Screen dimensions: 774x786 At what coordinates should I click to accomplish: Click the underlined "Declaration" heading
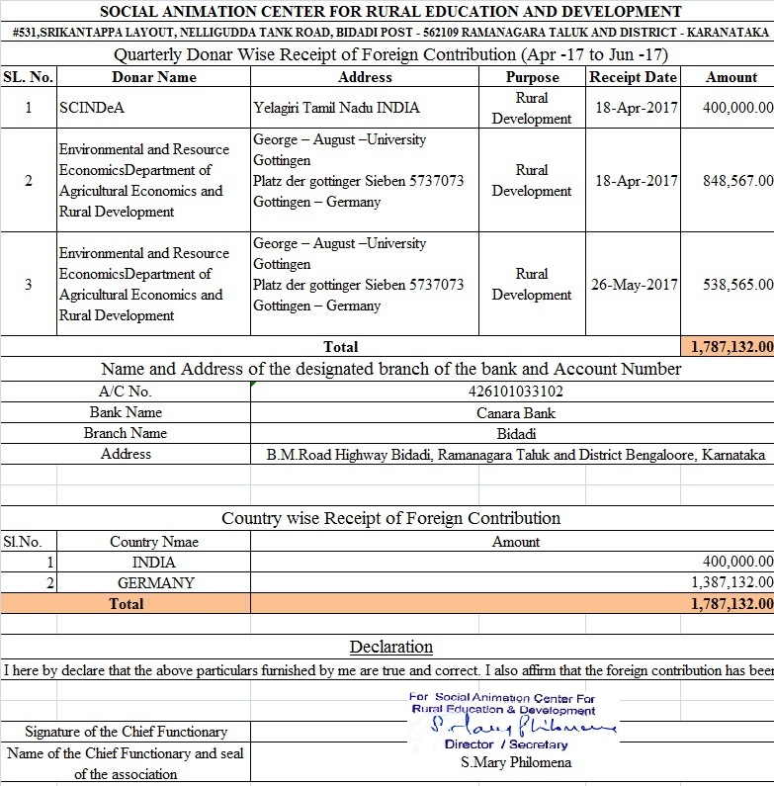coord(390,648)
